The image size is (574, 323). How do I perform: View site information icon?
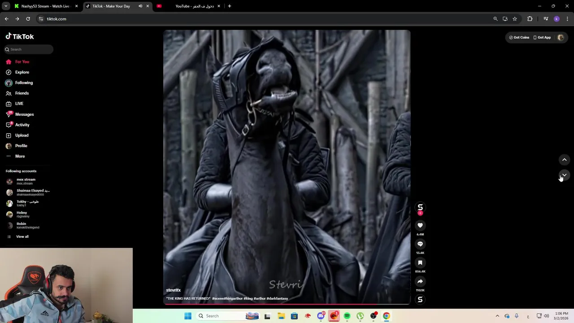(41, 19)
